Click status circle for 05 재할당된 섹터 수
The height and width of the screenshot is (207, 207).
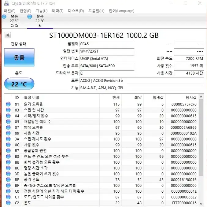(x=8, y=122)
